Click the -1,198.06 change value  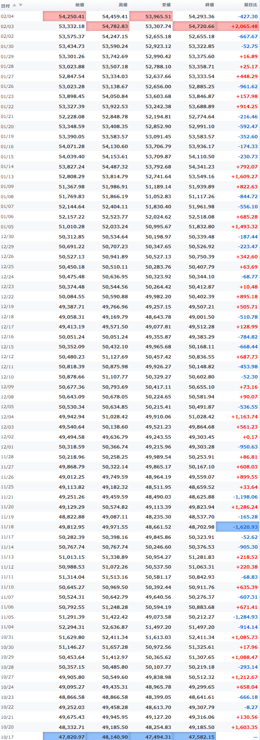(x=245, y=497)
